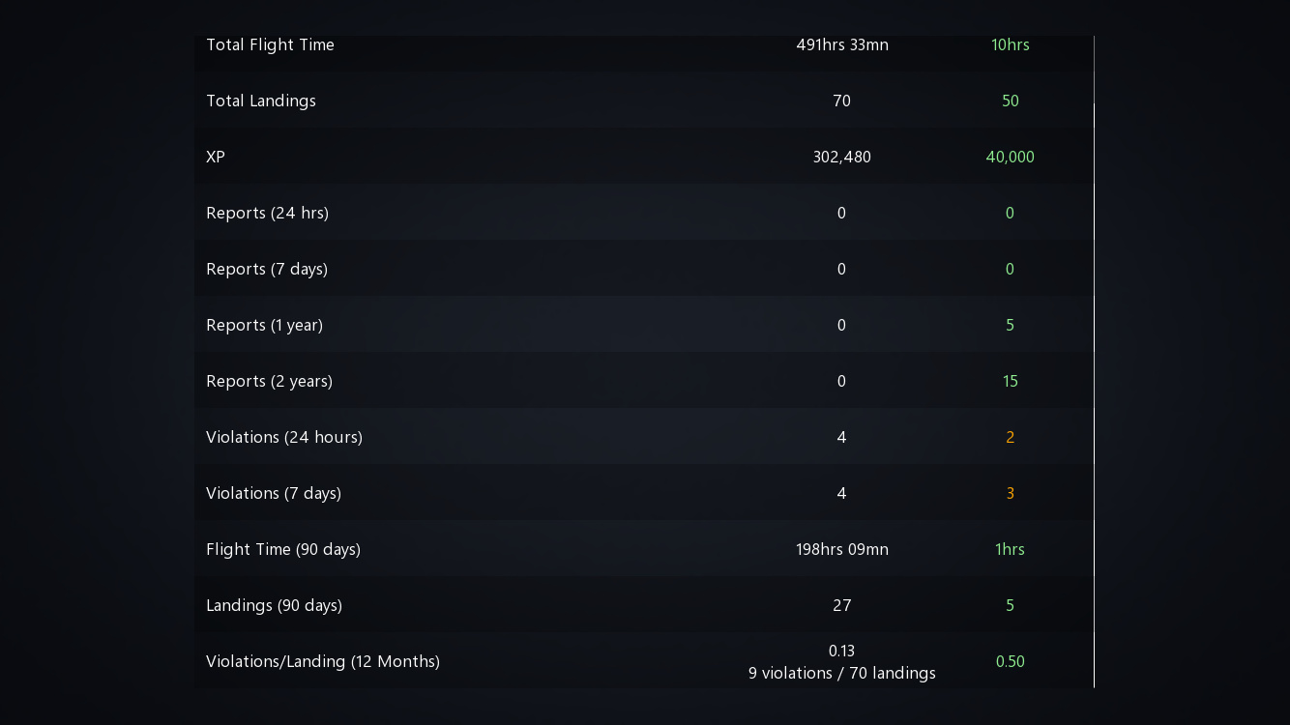Image resolution: width=1290 pixels, height=725 pixels.
Task: Click the Reports (7 days) label
Action: pyautogui.click(x=267, y=269)
